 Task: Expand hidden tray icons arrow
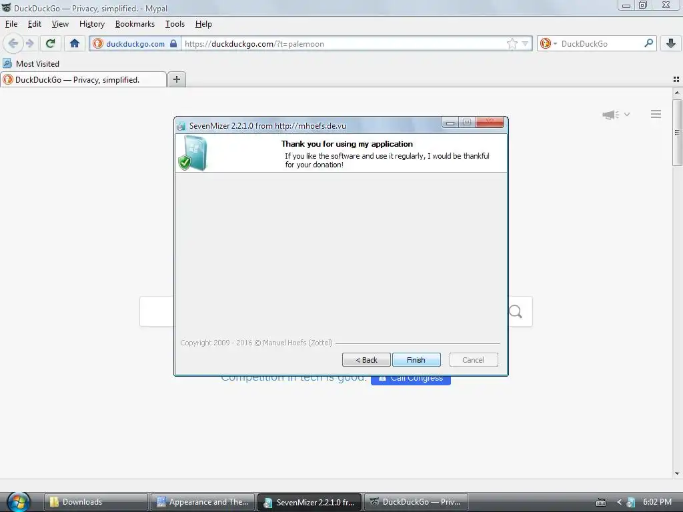click(619, 503)
